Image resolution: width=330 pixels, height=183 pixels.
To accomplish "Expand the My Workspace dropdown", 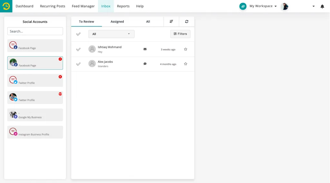I will (x=263, y=6).
